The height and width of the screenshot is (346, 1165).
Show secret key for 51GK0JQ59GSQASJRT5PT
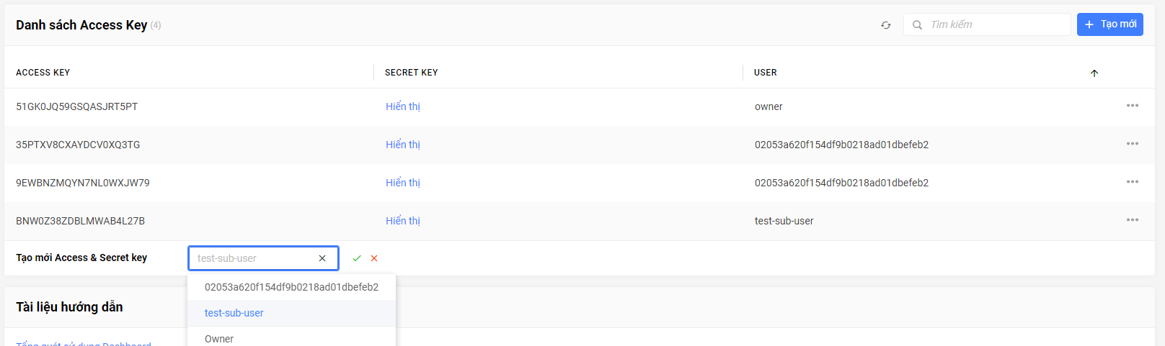(x=403, y=106)
